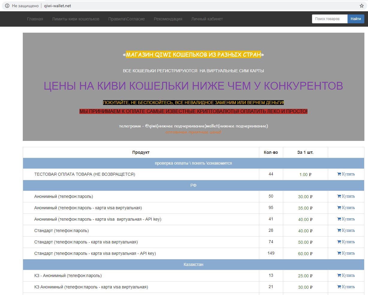This screenshot has width=368, height=295.
Task: Click the site info icon in address bar
Action: coord(7,6)
